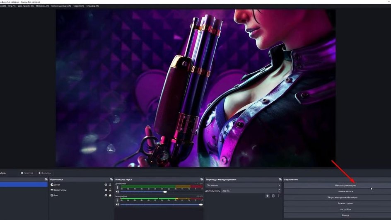Viewport: 391px width, 220px height.
Task: Mute the Динамики audio channel
Action: pyautogui.click(x=118, y=191)
